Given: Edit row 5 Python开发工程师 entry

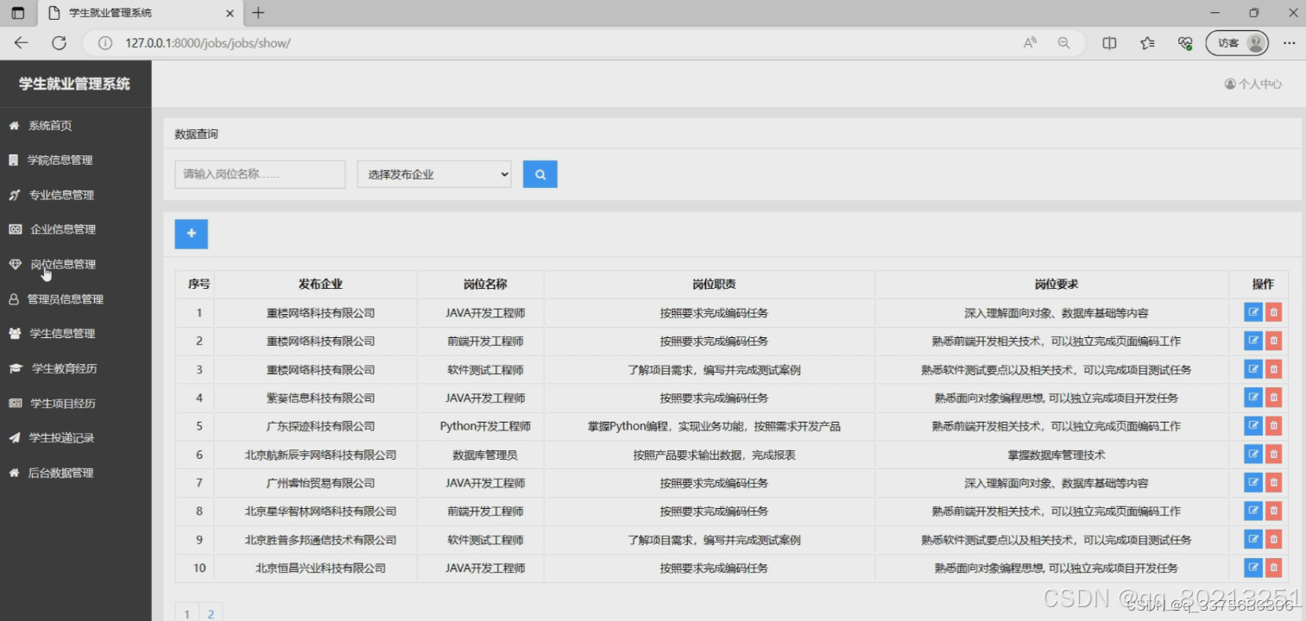Looking at the screenshot, I should coord(1253,426).
